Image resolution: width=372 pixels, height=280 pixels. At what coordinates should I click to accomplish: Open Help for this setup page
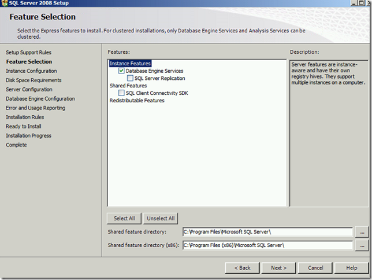click(x=352, y=268)
